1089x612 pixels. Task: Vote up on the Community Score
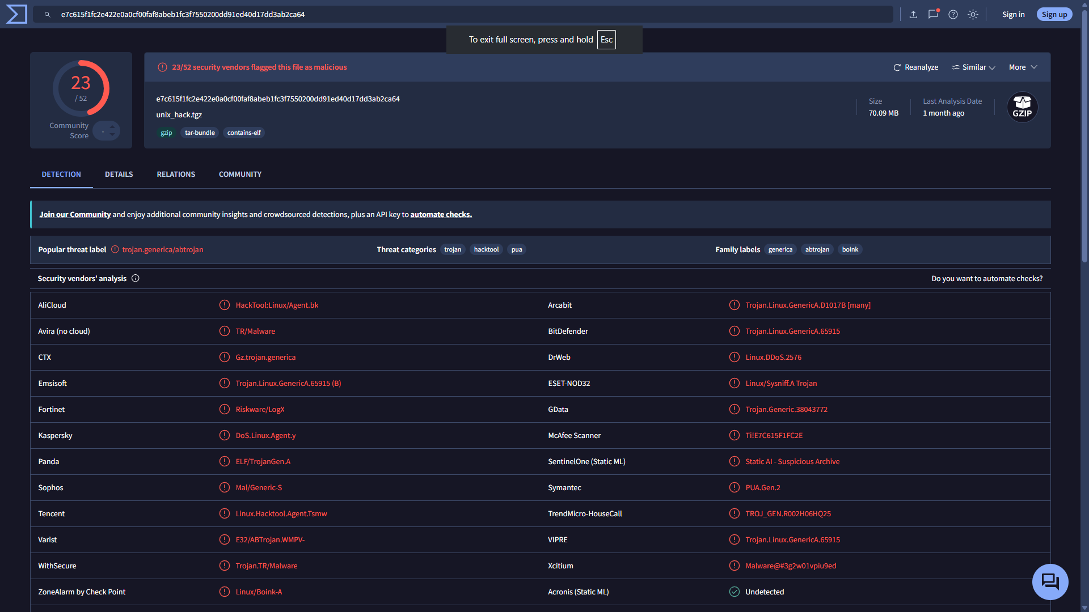pyautogui.click(x=112, y=126)
